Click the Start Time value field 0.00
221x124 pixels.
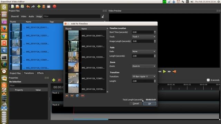pyautogui.click(x=143, y=32)
